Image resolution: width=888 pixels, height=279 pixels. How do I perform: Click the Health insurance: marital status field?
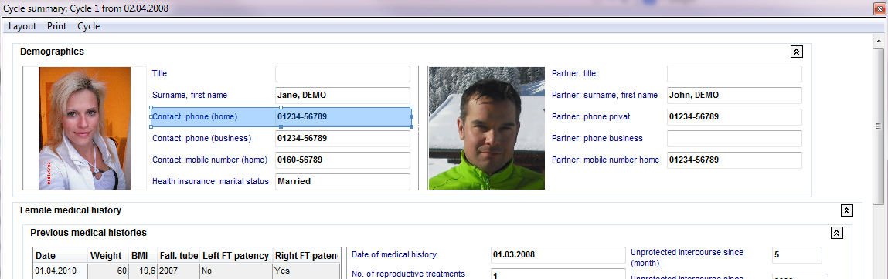tap(342, 182)
